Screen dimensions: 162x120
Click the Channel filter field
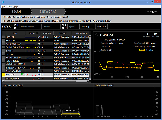(x=51, y=26)
